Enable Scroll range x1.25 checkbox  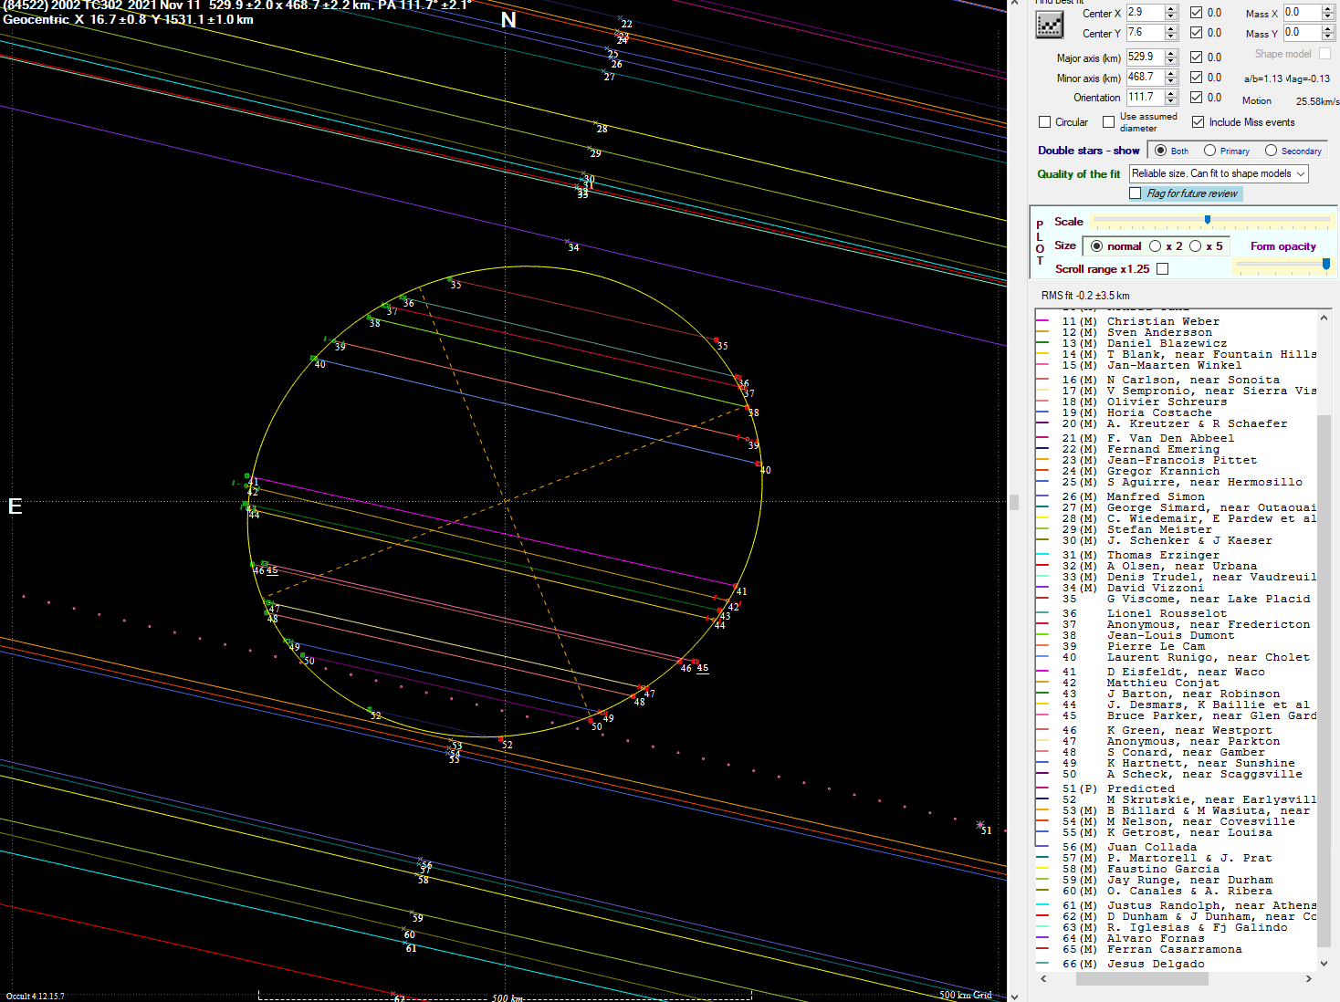(1162, 268)
